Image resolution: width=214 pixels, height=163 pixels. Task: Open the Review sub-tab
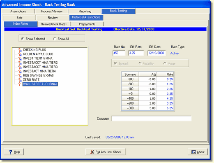[53, 18]
